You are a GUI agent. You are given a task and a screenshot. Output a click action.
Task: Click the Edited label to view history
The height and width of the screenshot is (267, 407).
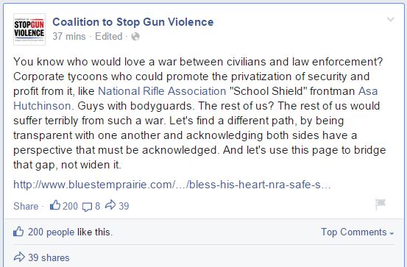point(109,36)
